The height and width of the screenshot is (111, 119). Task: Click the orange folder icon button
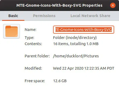tap(12, 31)
